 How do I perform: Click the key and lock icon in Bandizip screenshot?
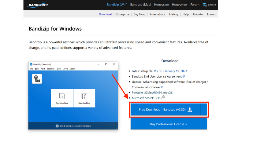pos(37,79)
